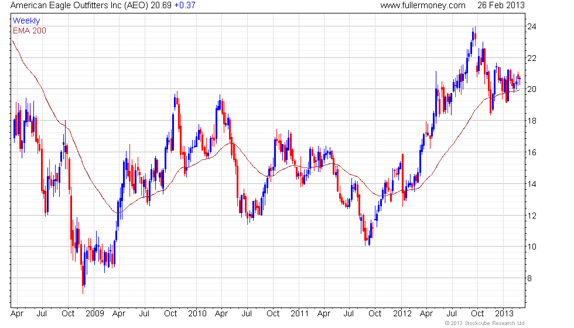Click the 22 price axis label
The width and height of the screenshot is (574, 328).
[x=532, y=58]
